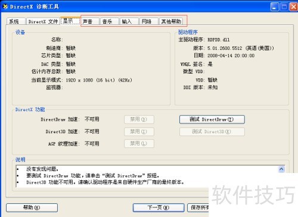Click WHQL 签名 value 是

tap(210, 64)
